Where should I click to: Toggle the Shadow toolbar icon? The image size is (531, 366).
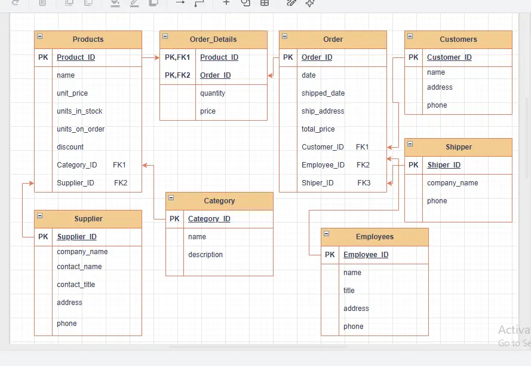coord(154,3)
